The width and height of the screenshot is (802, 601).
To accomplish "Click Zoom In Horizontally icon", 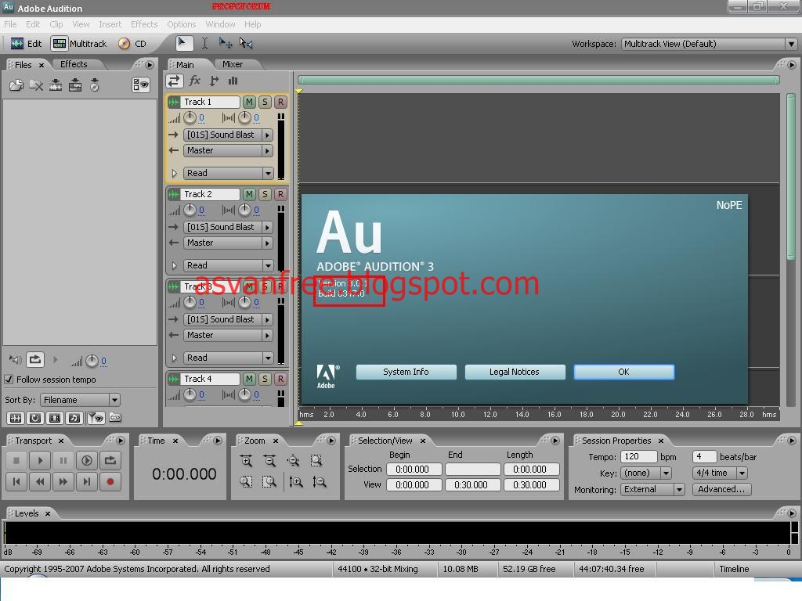I will (x=246, y=460).
